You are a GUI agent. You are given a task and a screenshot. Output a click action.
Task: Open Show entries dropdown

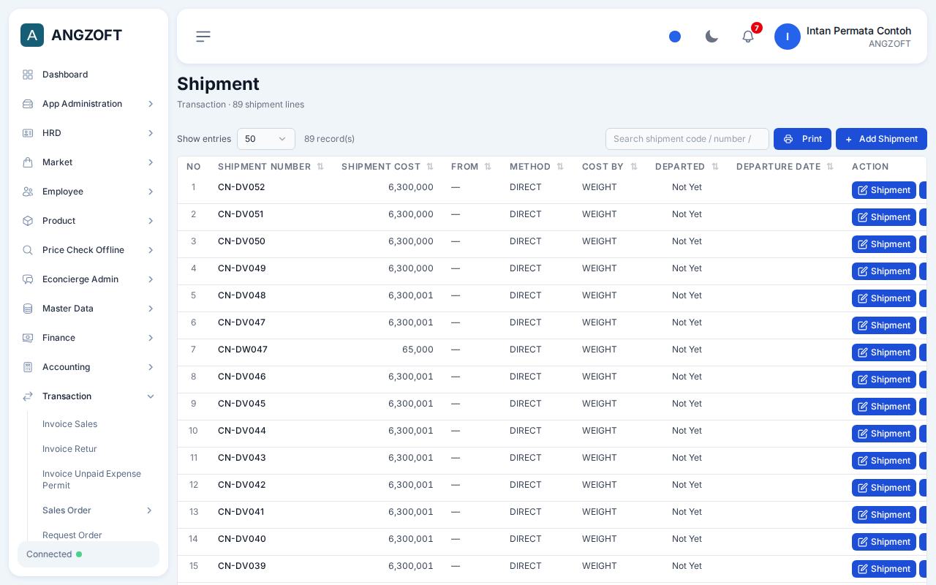266,139
